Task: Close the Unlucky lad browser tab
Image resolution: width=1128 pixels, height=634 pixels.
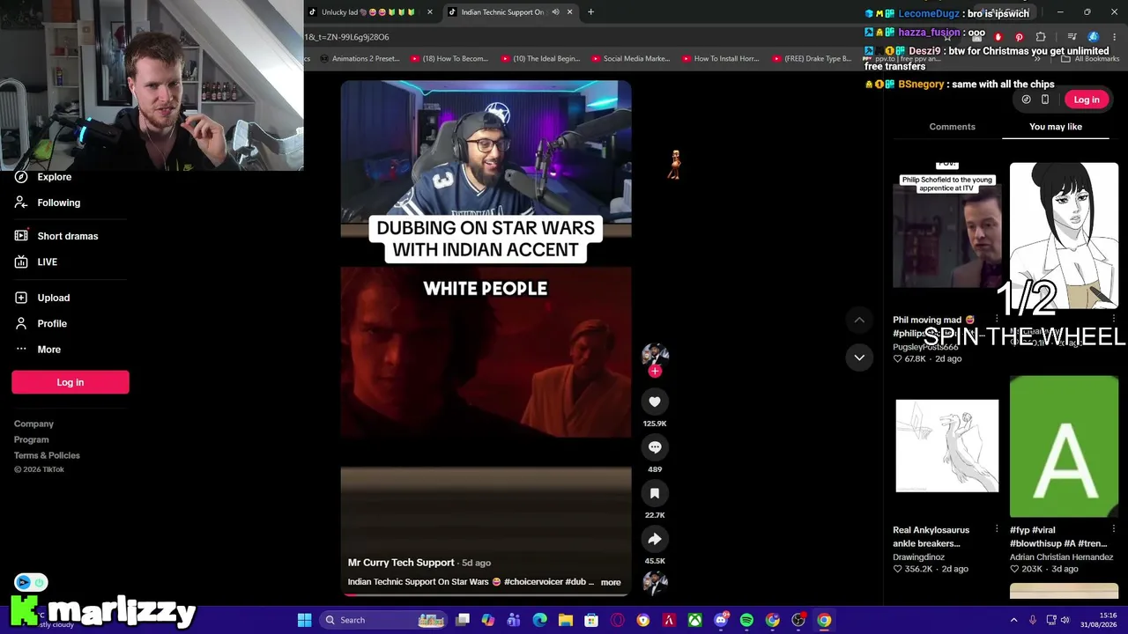Action: [430, 12]
